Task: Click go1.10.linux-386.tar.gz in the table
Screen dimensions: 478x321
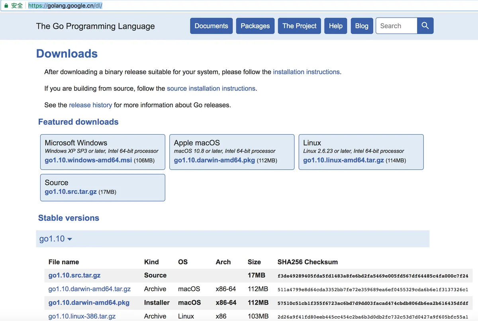Action: pos(82,316)
